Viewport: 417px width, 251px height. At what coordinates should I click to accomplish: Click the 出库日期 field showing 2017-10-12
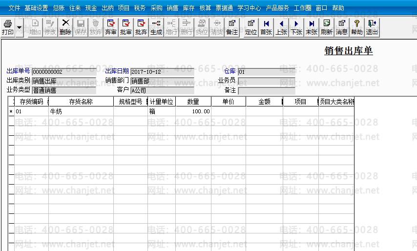point(162,72)
